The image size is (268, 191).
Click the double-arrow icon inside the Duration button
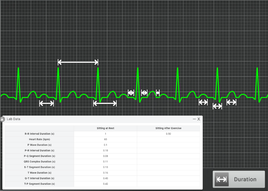pyautogui.click(x=221, y=179)
